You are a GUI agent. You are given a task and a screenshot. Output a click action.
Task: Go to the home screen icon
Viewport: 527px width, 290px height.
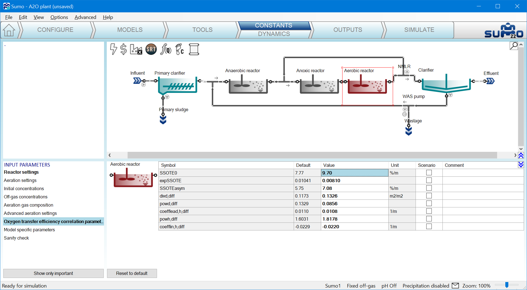tap(9, 30)
